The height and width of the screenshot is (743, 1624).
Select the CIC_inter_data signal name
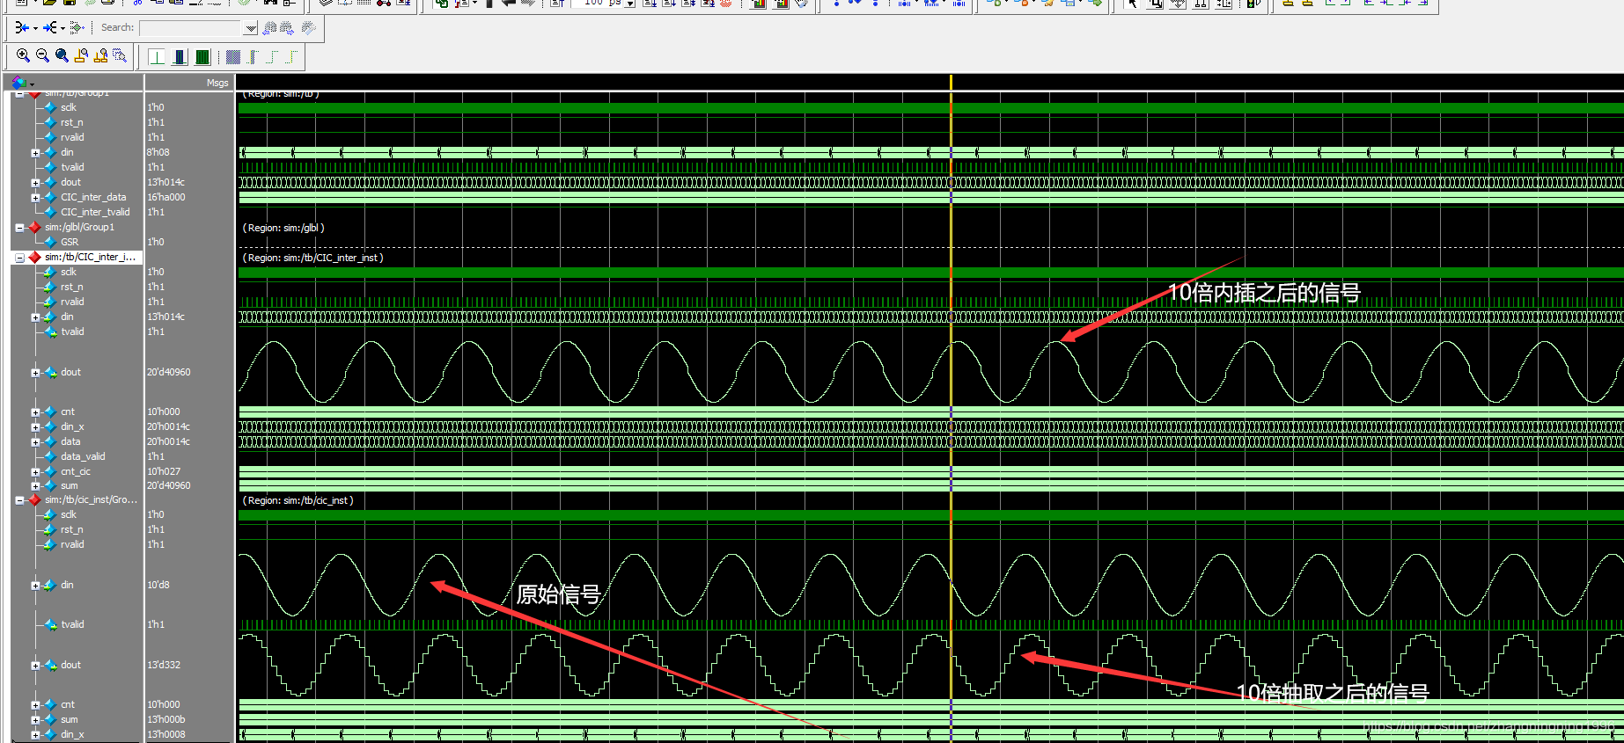pyautogui.click(x=93, y=197)
